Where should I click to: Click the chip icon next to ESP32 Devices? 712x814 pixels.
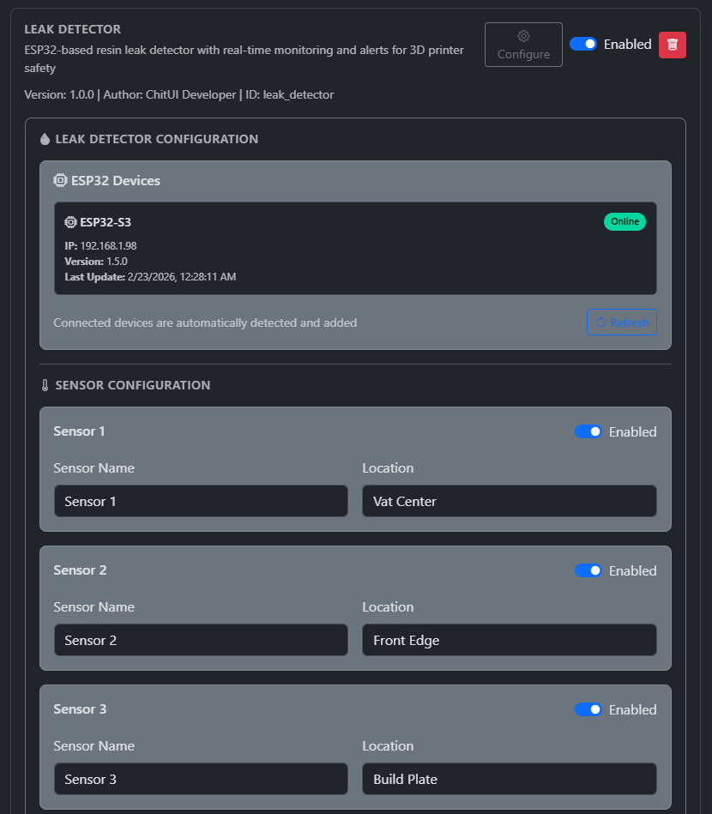[x=60, y=181]
